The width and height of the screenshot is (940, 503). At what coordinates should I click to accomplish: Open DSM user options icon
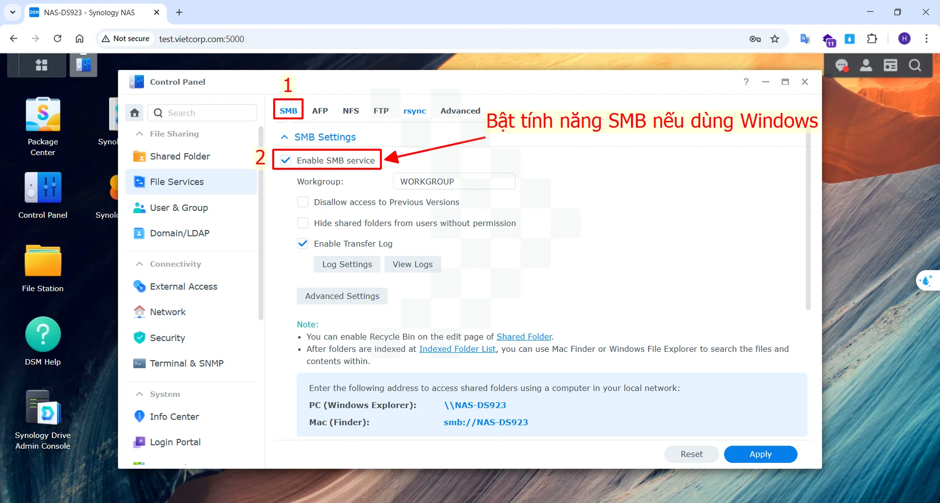[866, 65]
